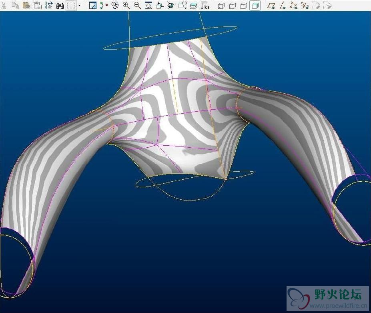Click the Reorient view icon

click(x=160, y=6)
